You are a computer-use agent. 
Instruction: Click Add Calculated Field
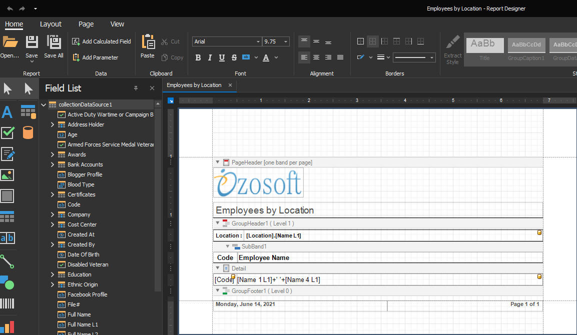[102, 41]
